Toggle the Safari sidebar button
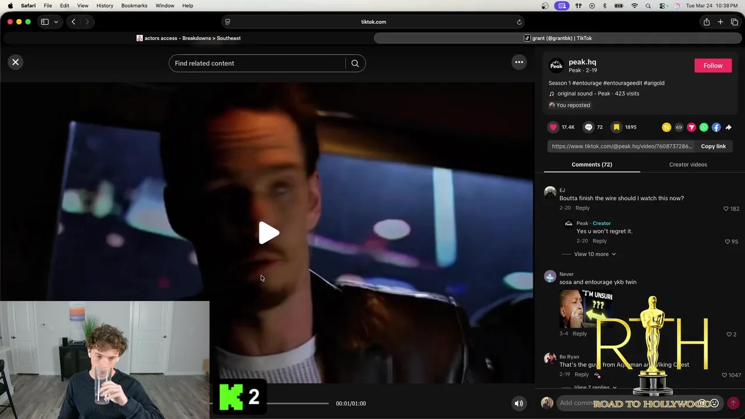 coord(45,22)
